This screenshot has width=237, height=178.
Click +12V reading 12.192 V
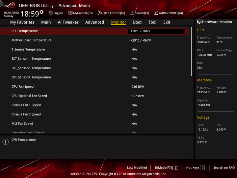tap(203, 130)
